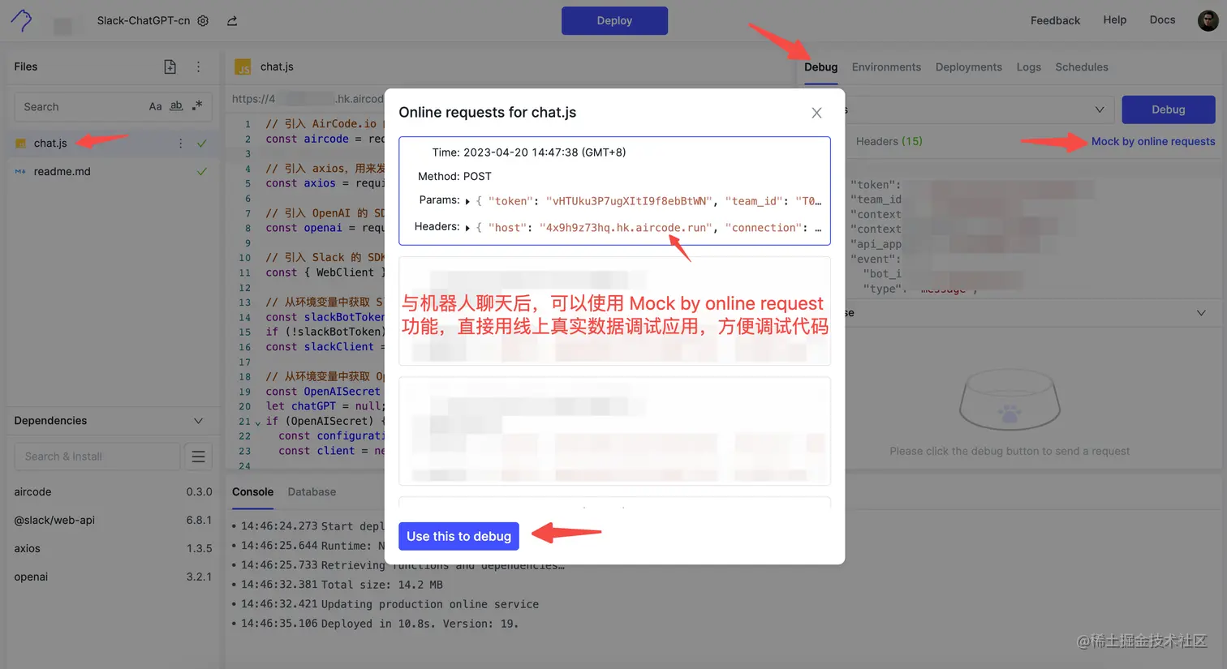This screenshot has width=1227, height=669.
Task: Click the JS file icon beside chat.js
Action: [x=21, y=144]
